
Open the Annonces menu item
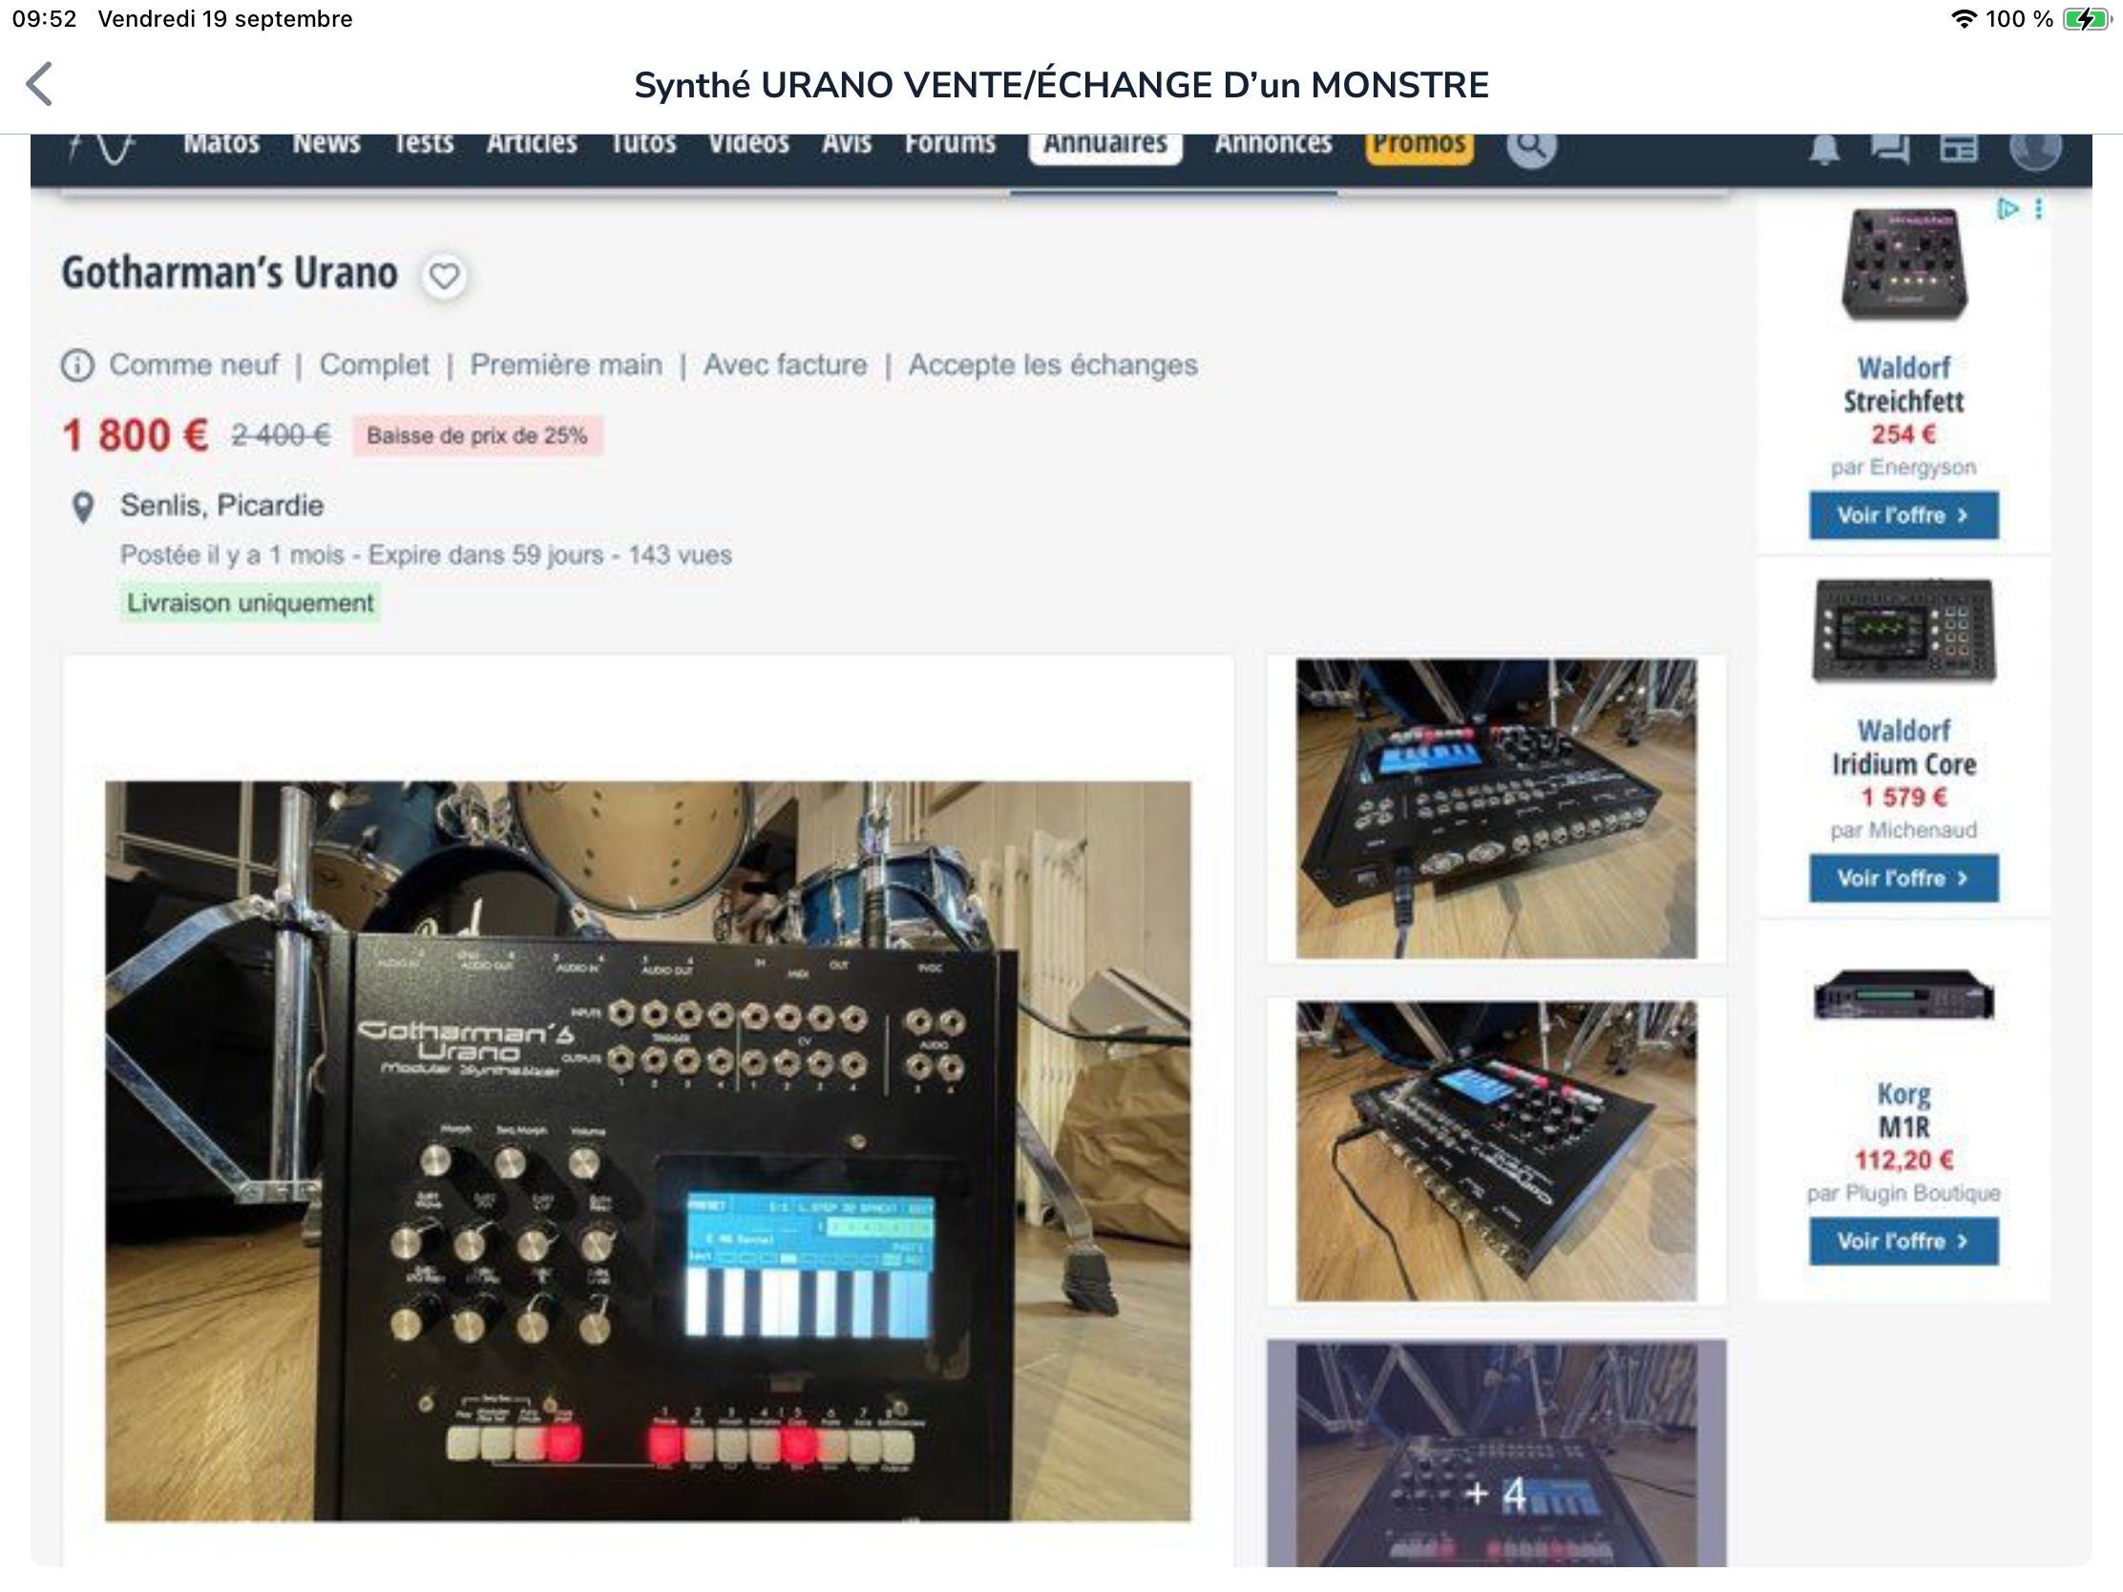[1273, 144]
